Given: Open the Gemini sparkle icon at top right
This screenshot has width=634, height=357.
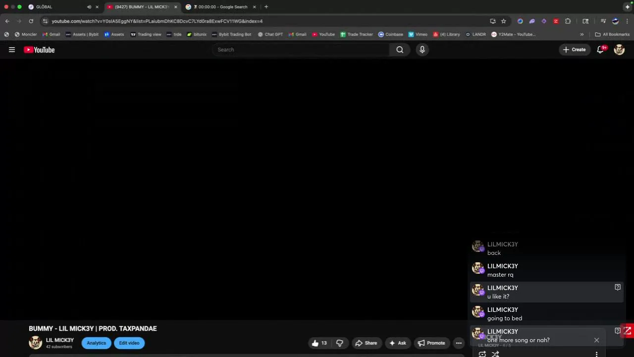Looking at the screenshot, I should [628, 7].
